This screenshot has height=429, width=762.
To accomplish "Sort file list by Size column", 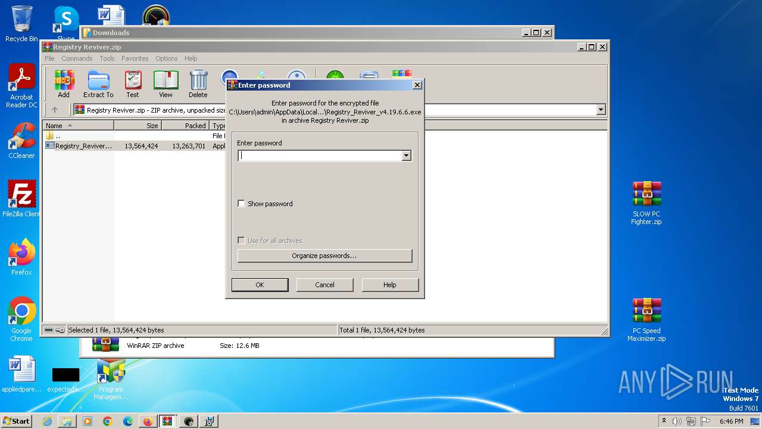I will point(138,126).
